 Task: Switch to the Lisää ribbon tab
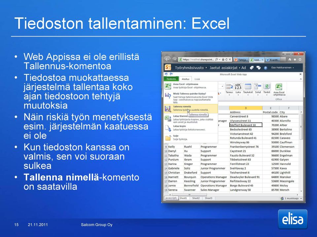(x=197, y=79)
